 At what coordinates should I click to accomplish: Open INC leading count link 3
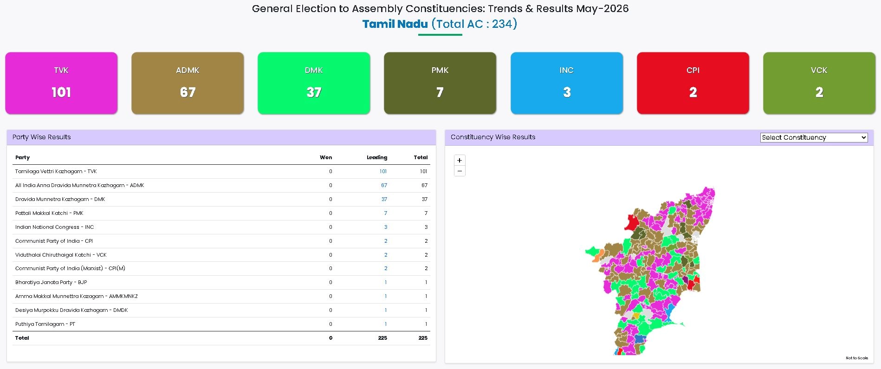click(x=386, y=227)
